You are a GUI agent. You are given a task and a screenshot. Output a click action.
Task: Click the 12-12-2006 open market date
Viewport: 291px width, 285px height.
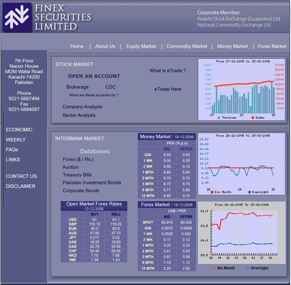pyautogui.click(x=94, y=209)
